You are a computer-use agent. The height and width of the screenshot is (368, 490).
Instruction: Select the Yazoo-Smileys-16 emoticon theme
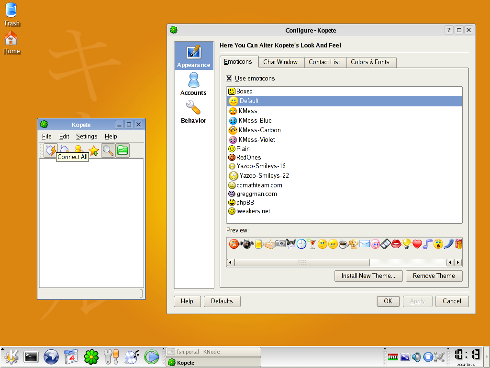click(345, 166)
